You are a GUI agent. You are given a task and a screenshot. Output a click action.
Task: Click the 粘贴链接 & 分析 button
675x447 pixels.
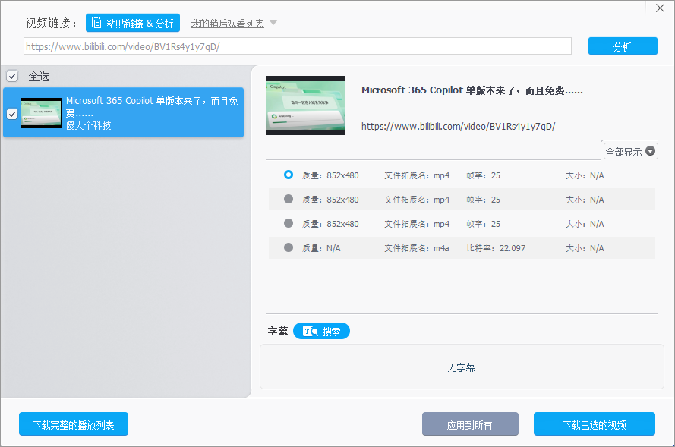pyautogui.click(x=133, y=23)
